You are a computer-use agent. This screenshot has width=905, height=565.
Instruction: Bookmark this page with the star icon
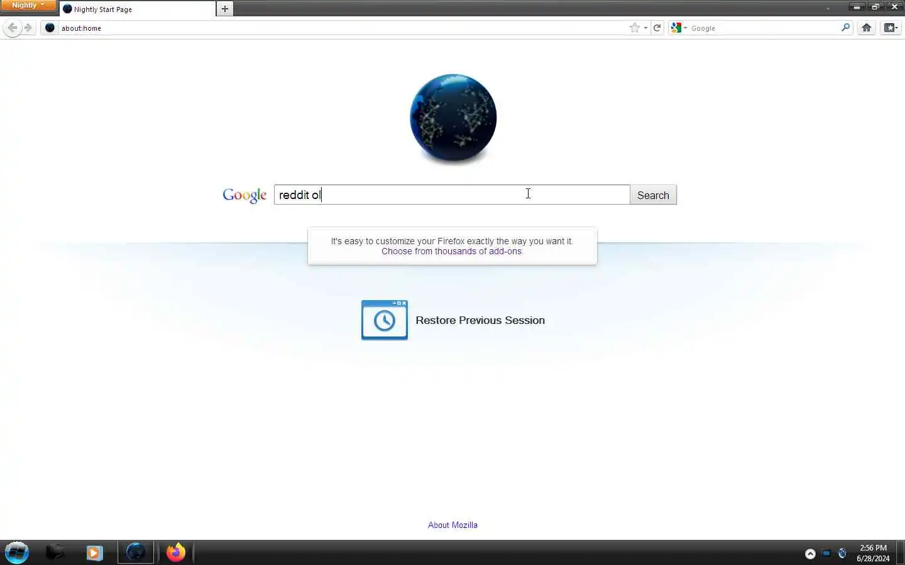tap(635, 28)
